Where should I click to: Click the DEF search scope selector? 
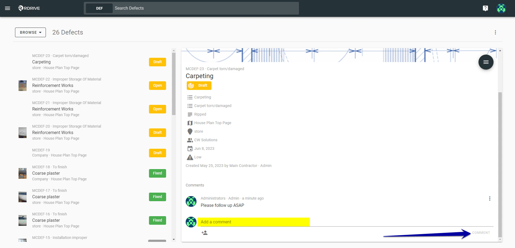coord(99,8)
